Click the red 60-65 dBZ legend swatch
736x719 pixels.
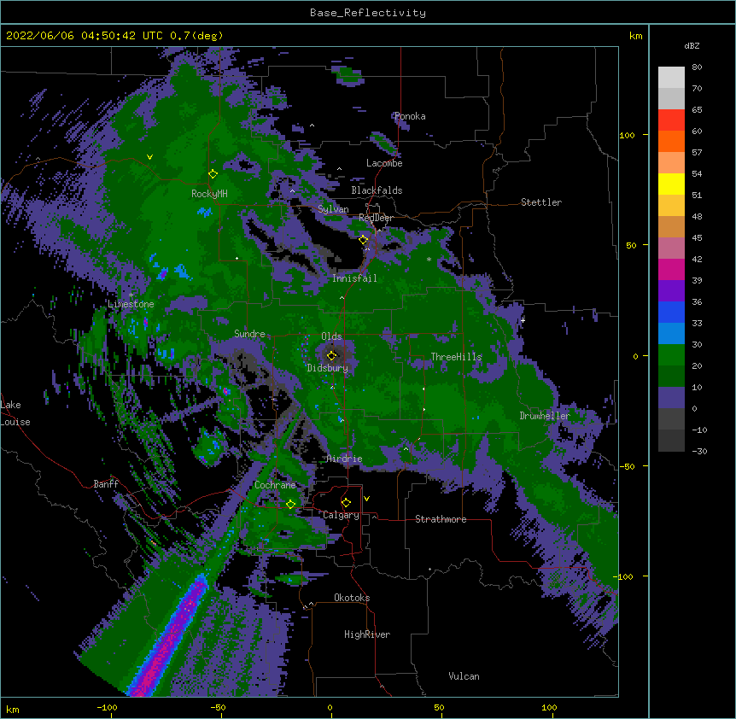pos(671,120)
